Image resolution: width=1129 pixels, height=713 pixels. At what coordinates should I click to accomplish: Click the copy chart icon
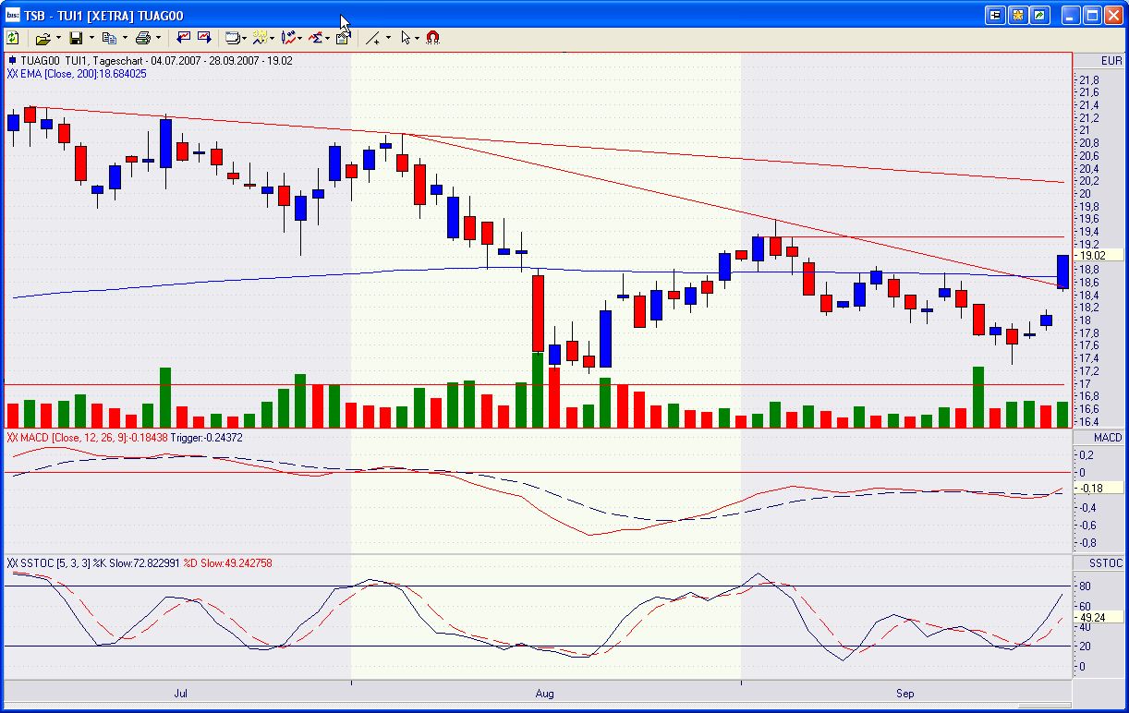(x=111, y=38)
